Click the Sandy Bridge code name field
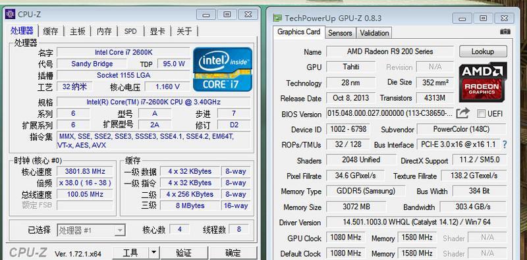Screen dimensions: 527x260 (92, 64)
